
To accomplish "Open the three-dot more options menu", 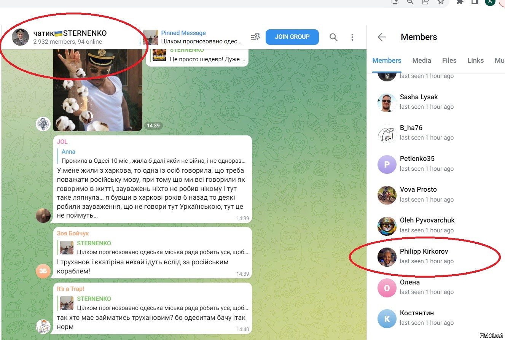I will pyautogui.click(x=352, y=37).
